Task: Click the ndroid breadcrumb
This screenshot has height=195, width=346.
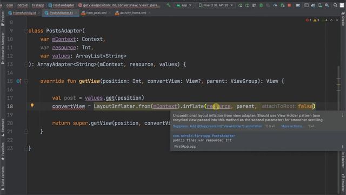Action: point(23,5)
